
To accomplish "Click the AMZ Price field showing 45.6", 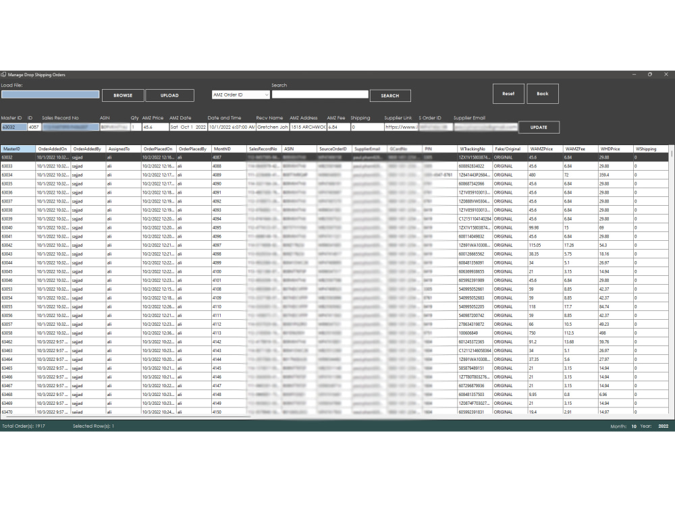I will point(155,127).
